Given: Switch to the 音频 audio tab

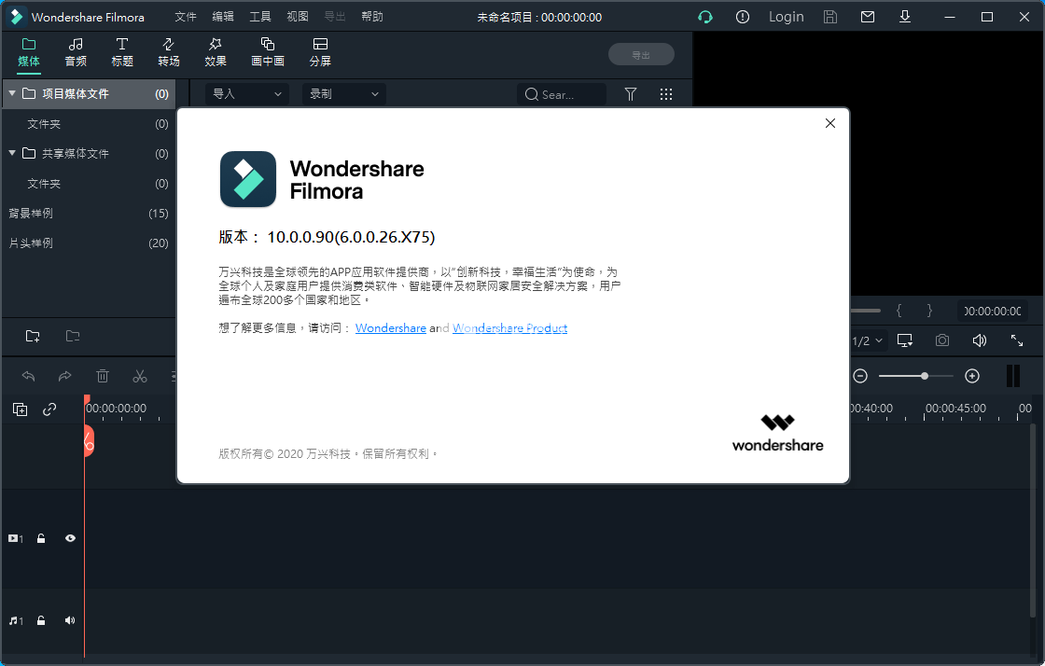Looking at the screenshot, I should click(x=76, y=52).
